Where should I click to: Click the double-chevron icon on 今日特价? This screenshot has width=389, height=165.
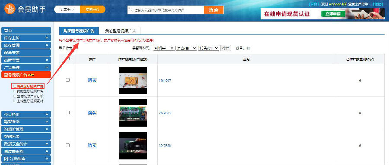tap(47, 114)
